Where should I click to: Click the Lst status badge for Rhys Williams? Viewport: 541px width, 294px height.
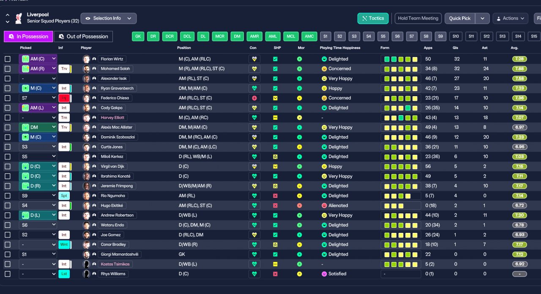tap(64, 274)
